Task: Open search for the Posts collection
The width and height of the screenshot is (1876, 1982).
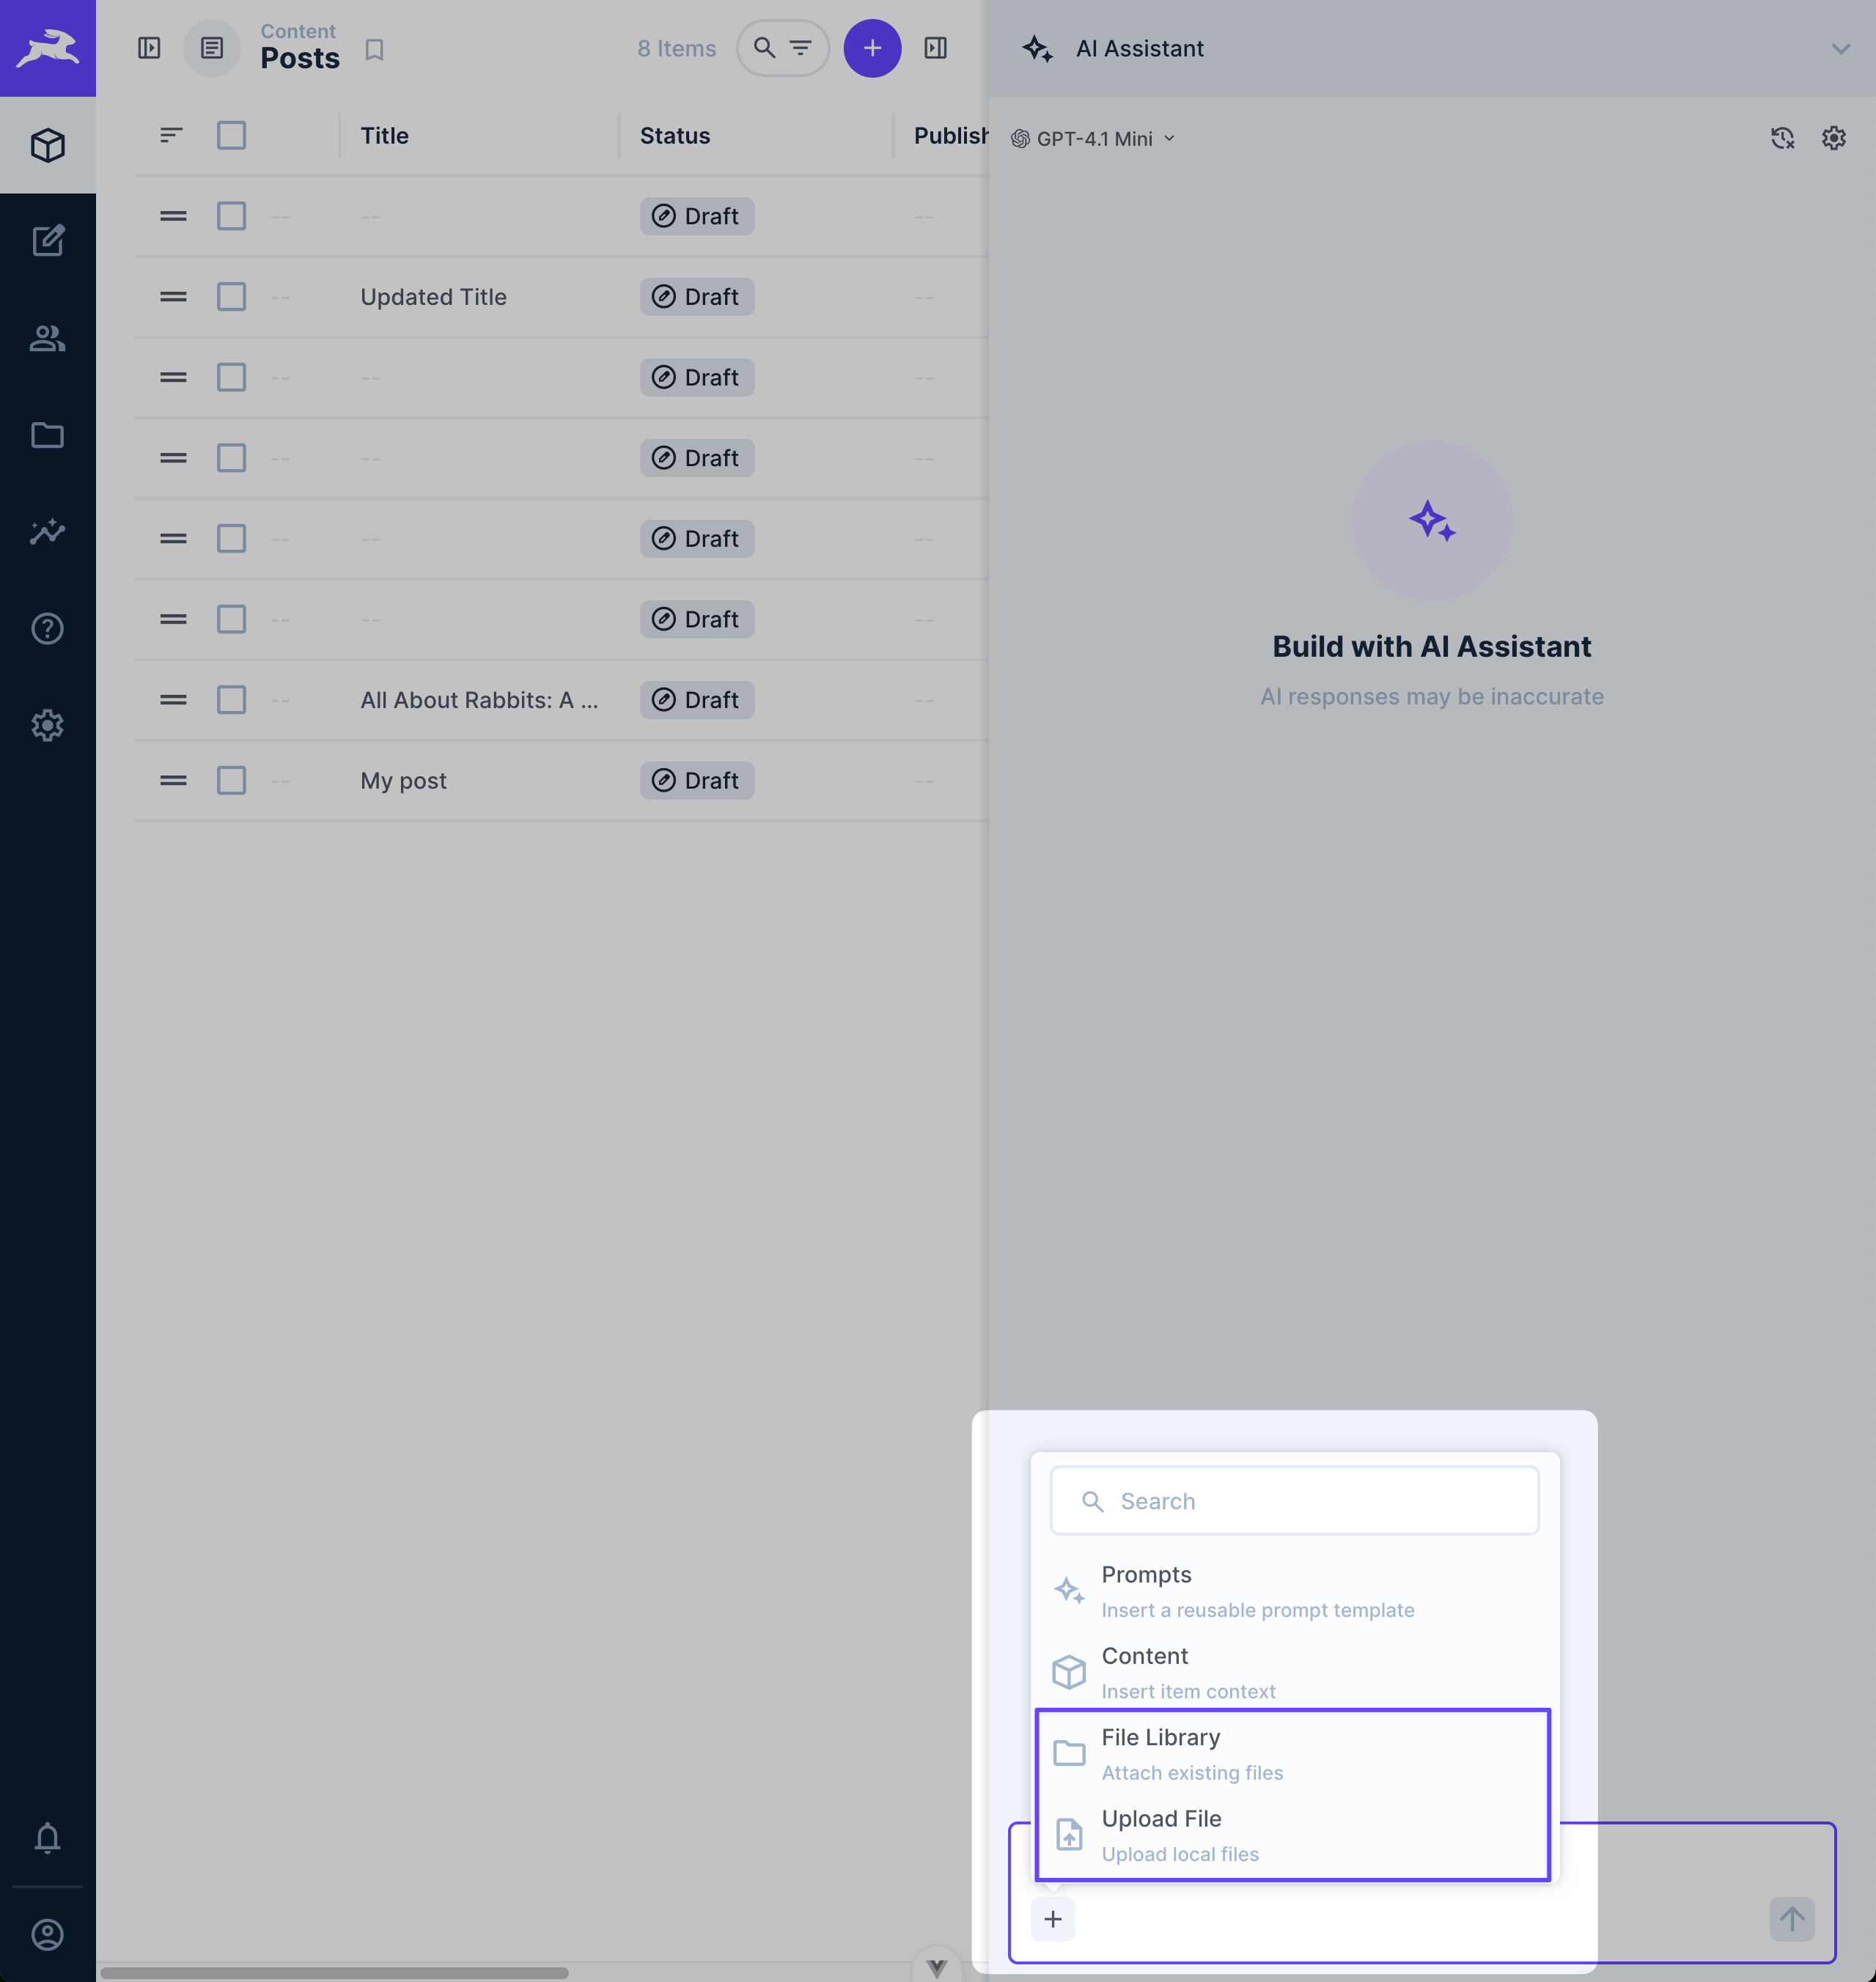Action: coord(764,47)
